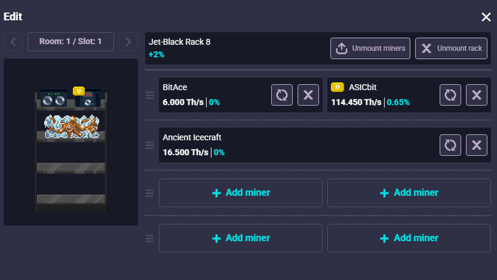Screen dimensions: 497x280
Task: Go to next room slot arrow
Action: coord(128,42)
